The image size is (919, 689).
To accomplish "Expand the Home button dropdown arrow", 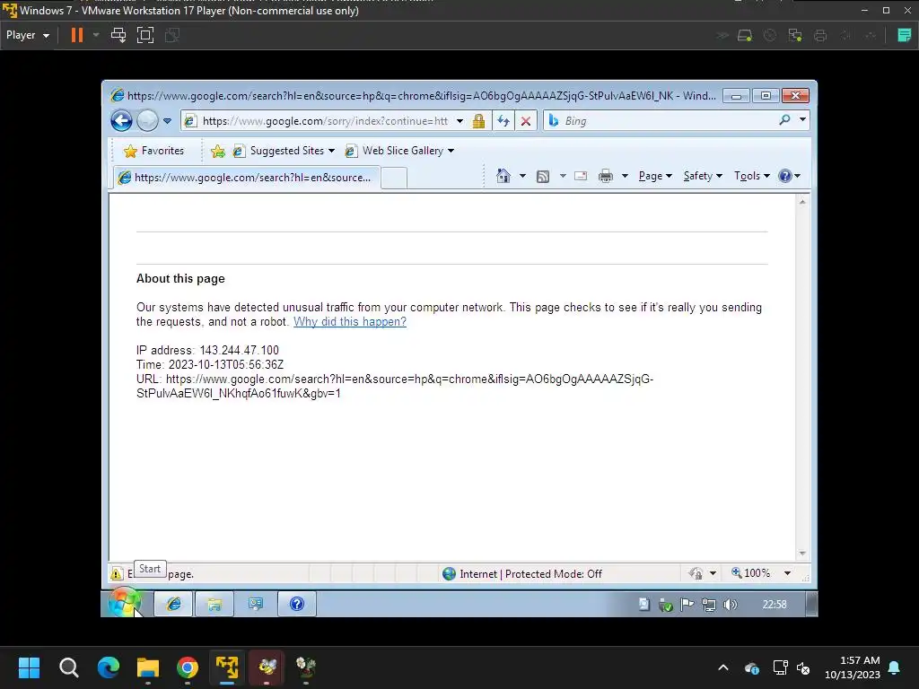I will [522, 176].
